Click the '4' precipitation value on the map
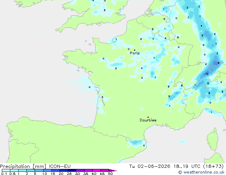 [x=201, y=26]
